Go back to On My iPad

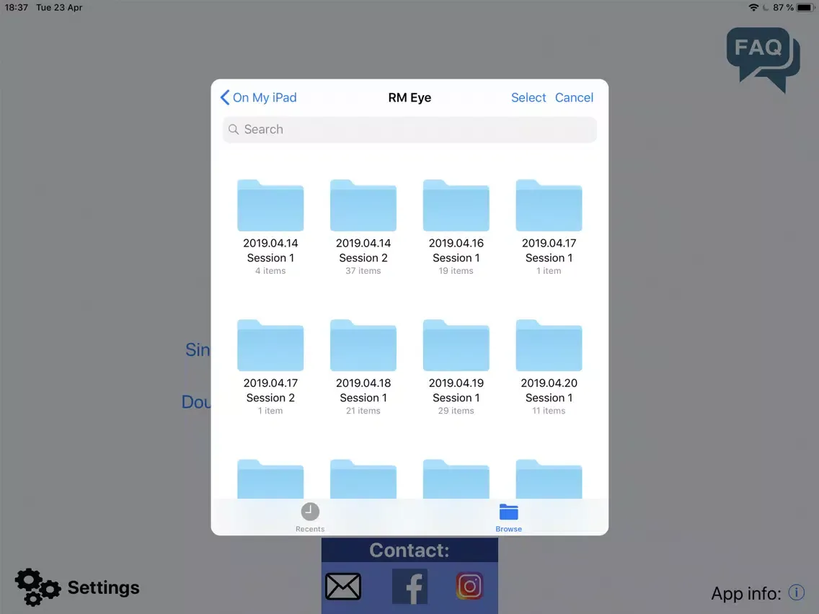tap(259, 97)
